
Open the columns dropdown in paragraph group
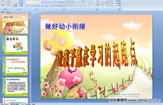(x=64, y=6)
